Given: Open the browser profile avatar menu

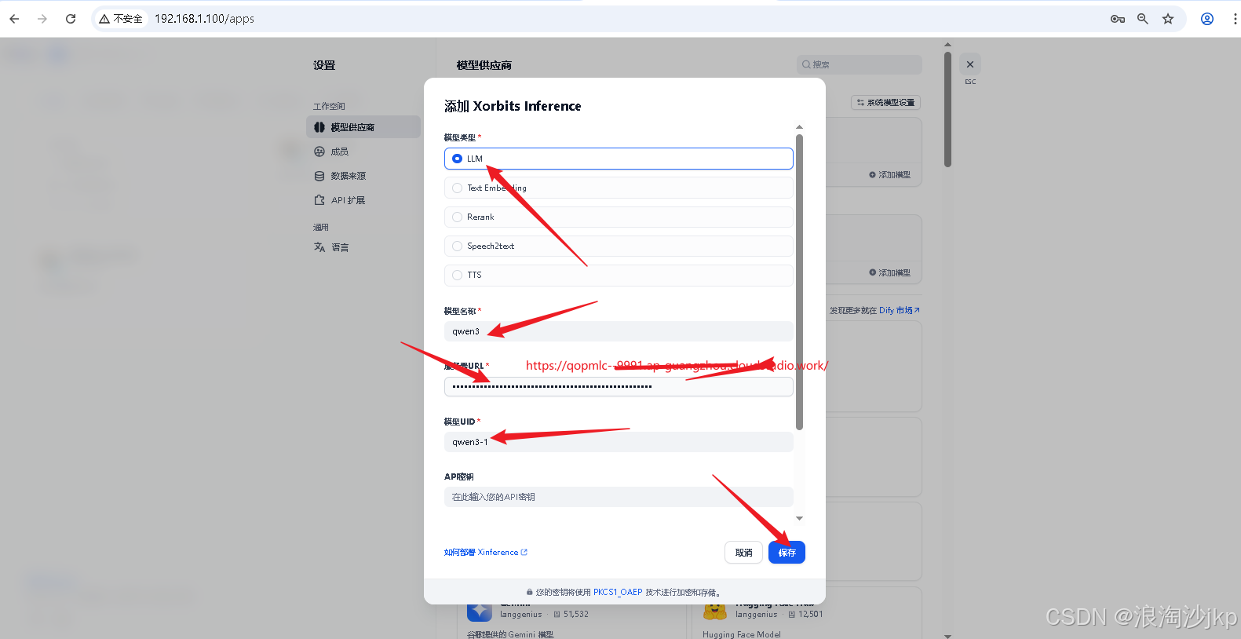Looking at the screenshot, I should pyautogui.click(x=1207, y=19).
